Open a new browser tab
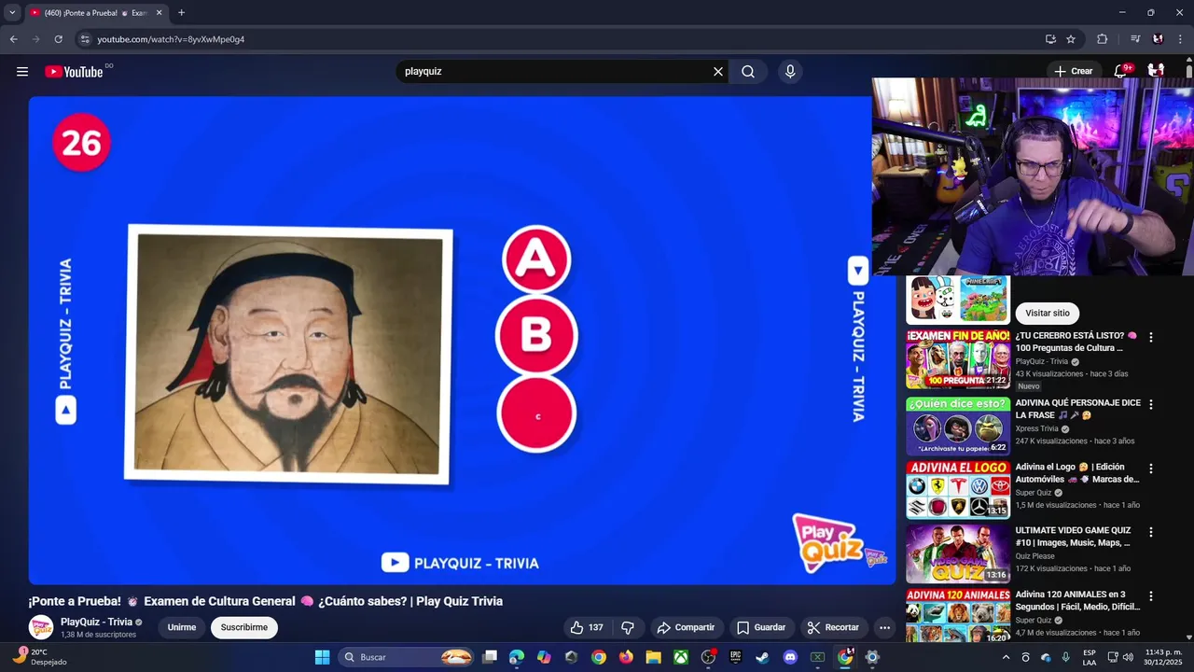The height and width of the screenshot is (672, 1194). coord(181,13)
